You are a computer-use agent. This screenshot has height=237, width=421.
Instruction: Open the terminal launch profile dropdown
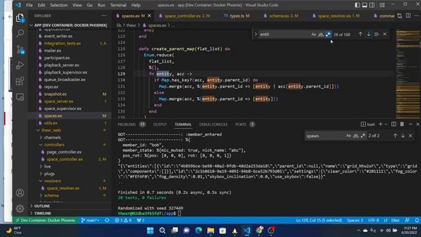(386, 124)
